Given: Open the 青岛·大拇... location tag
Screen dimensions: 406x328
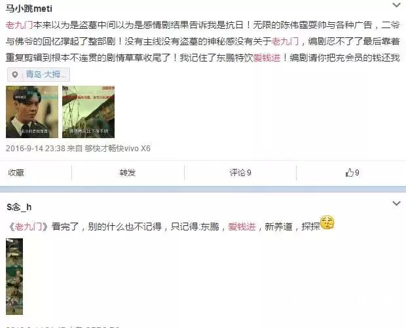Looking at the screenshot, I should 39,75.
